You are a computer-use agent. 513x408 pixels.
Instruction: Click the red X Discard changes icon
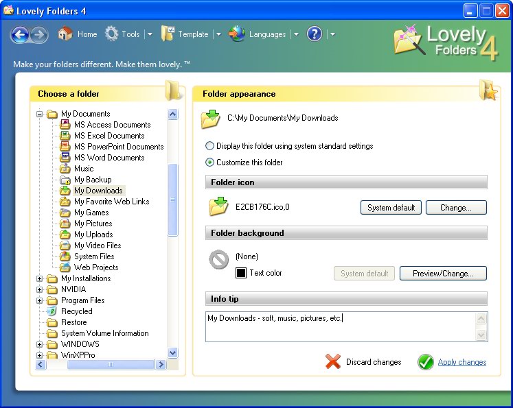pos(333,361)
